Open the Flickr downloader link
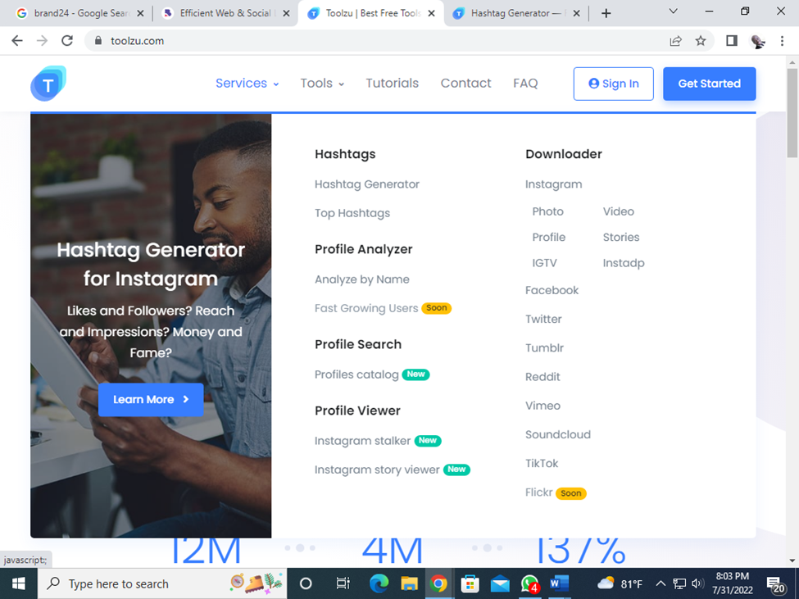Image resolution: width=799 pixels, height=599 pixels. 538,492
